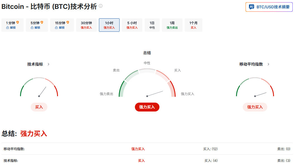The height and width of the screenshot is (166, 296).
Task: Click the 卖出: (3) count
Action: [x=284, y=160]
